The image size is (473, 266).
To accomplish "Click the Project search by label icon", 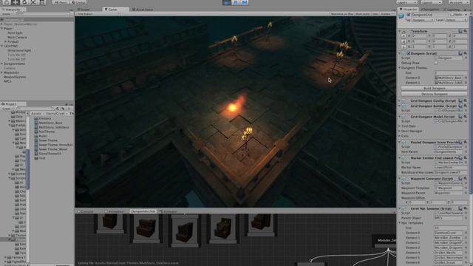I will tap(64, 109).
